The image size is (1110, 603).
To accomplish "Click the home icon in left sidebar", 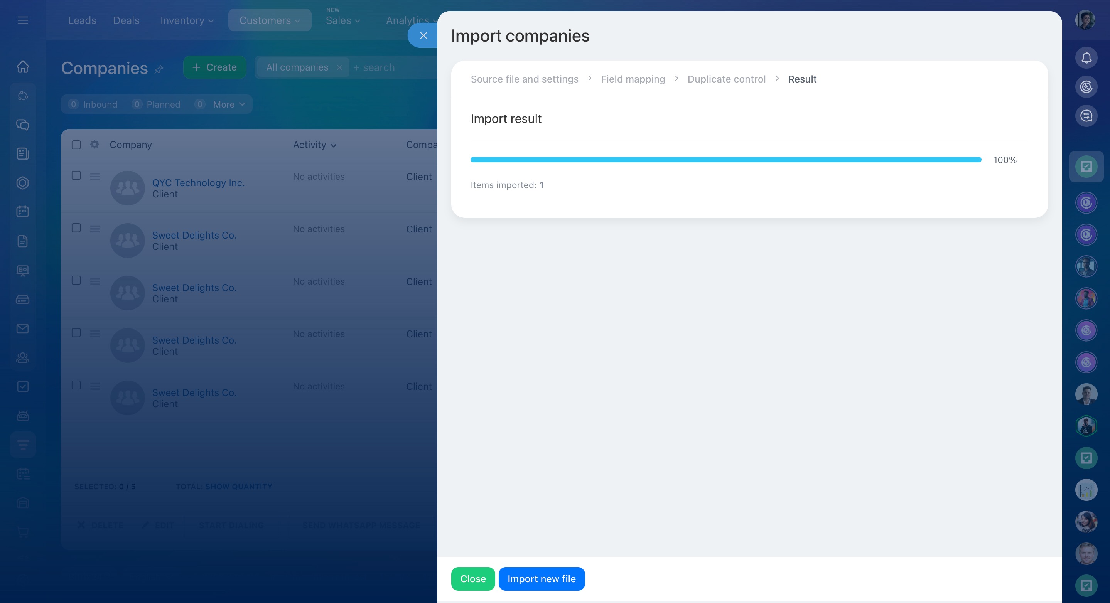I will pyautogui.click(x=23, y=67).
